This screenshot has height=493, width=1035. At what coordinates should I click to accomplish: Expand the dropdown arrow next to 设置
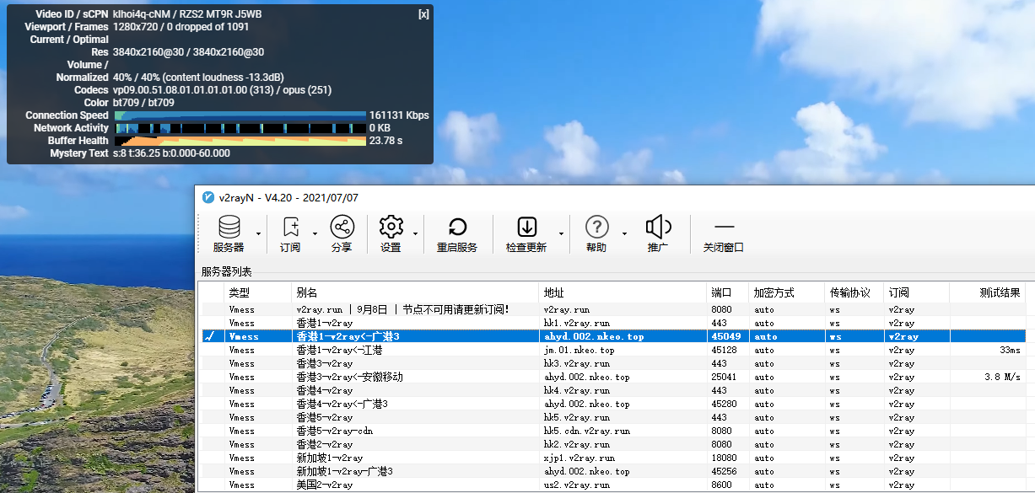pos(415,233)
